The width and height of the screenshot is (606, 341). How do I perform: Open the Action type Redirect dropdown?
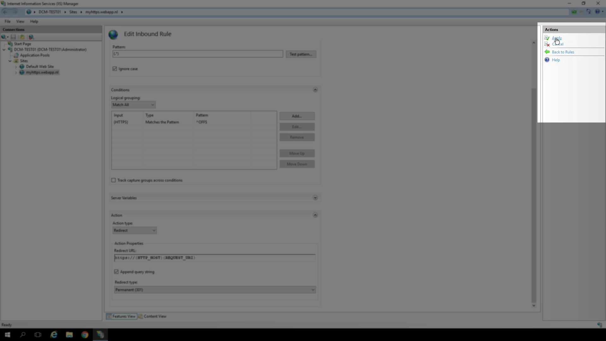click(134, 230)
